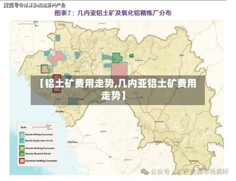Click the teal exploration permit square in the far northwest
Image resolution: width=236 pixels, height=181 pixels.
tap(58, 38)
